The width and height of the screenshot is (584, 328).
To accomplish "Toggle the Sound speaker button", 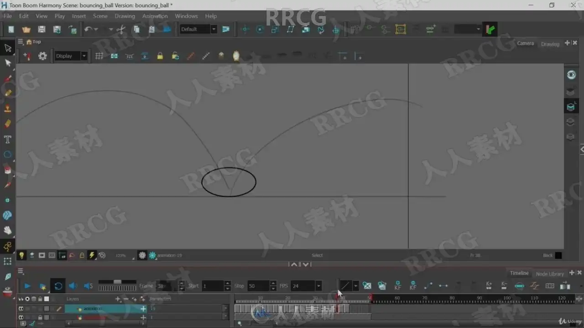I will [x=73, y=286].
